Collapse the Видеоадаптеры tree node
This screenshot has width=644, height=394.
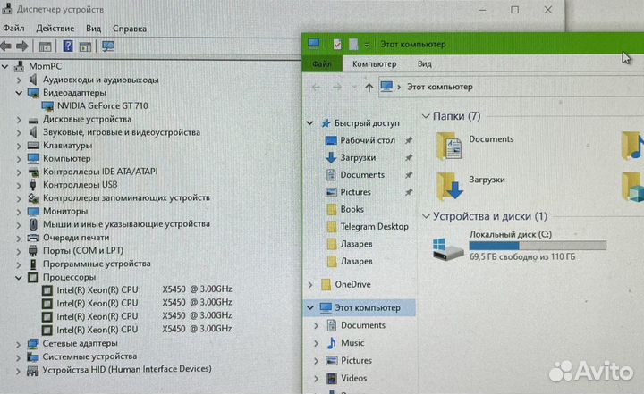[19, 92]
